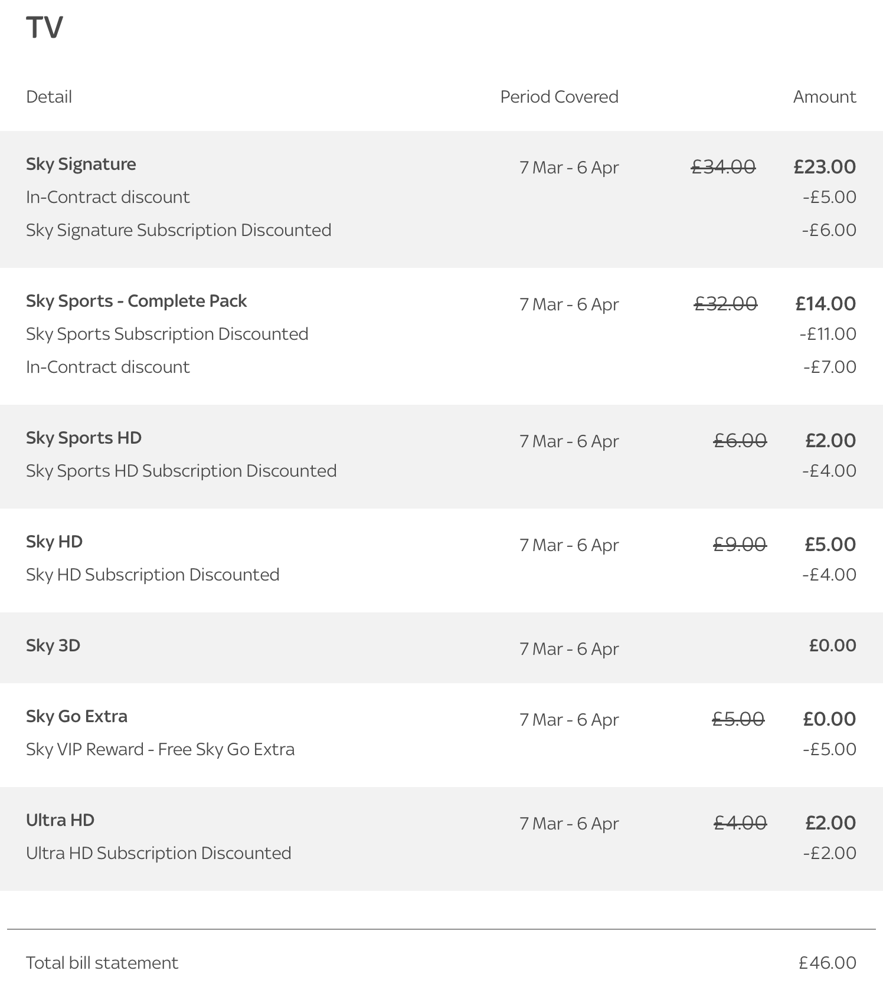Select the Sky Sports HD heading
This screenshot has height=990, width=883.
[84, 438]
